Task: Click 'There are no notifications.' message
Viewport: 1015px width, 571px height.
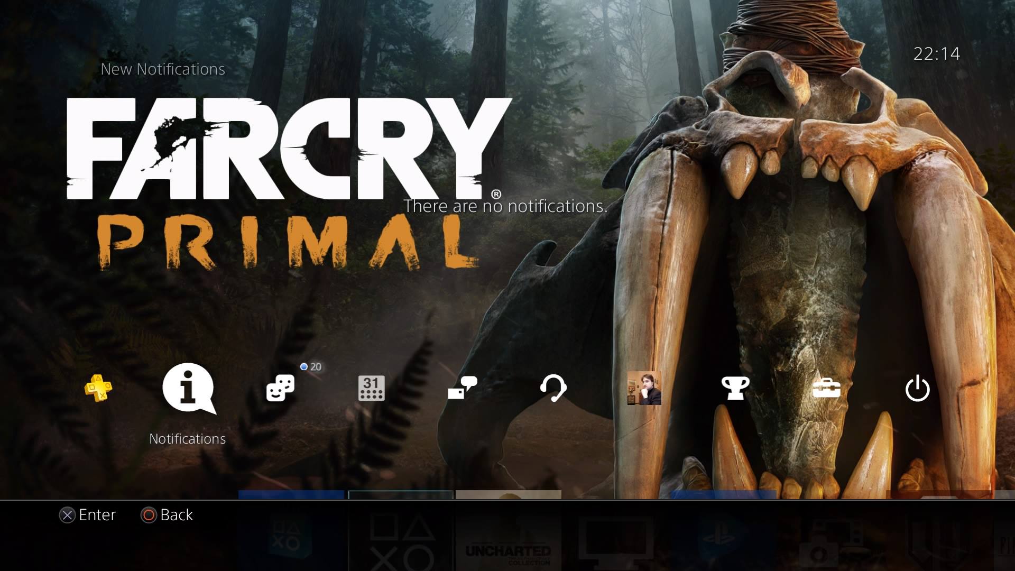Action: tap(505, 206)
